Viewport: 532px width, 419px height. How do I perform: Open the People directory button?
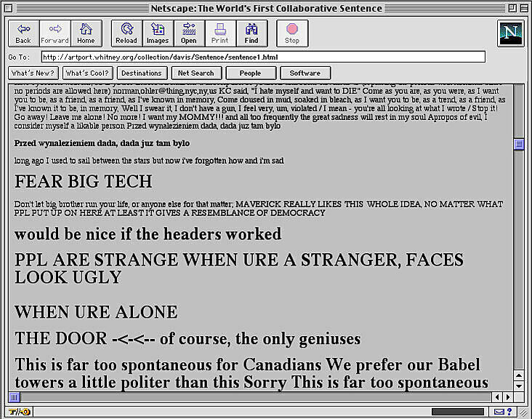pyautogui.click(x=251, y=73)
